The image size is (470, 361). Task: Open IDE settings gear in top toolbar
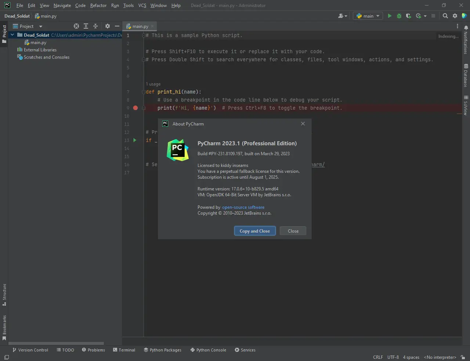(455, 16)
